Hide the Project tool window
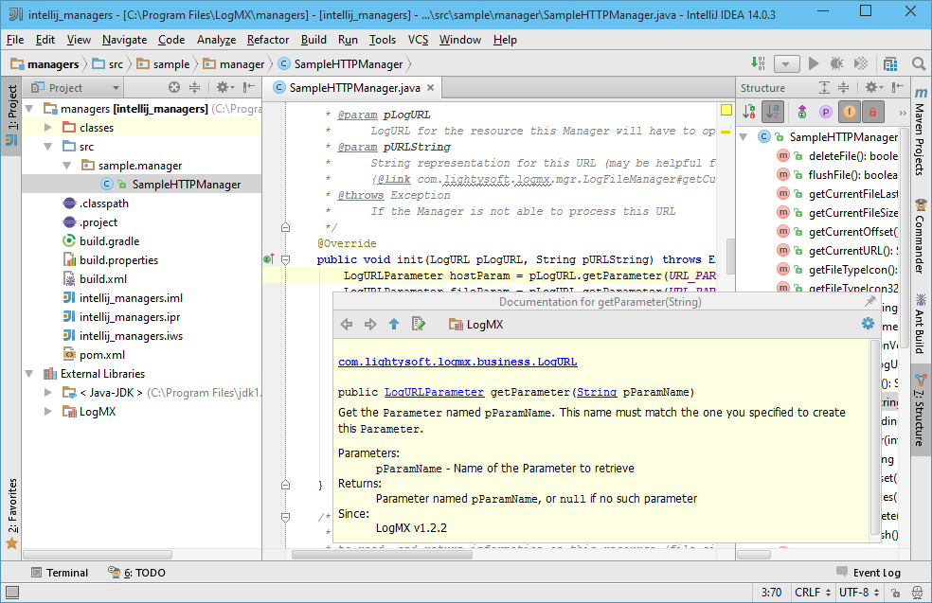The height and width of the screenshot is (603, 932). coord(249,87)
